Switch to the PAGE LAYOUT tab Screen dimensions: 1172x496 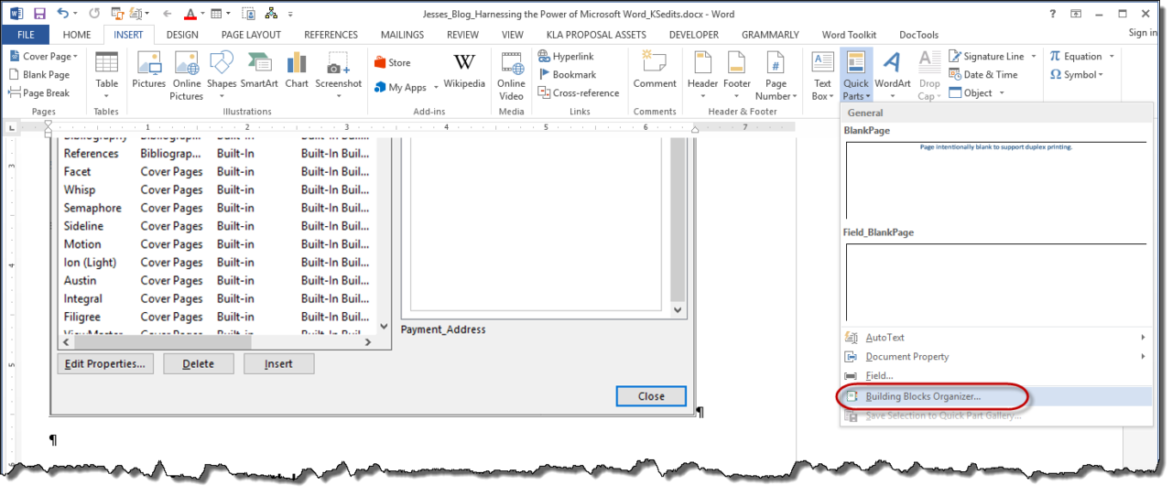pyautogui.click(x=251, y=35)
